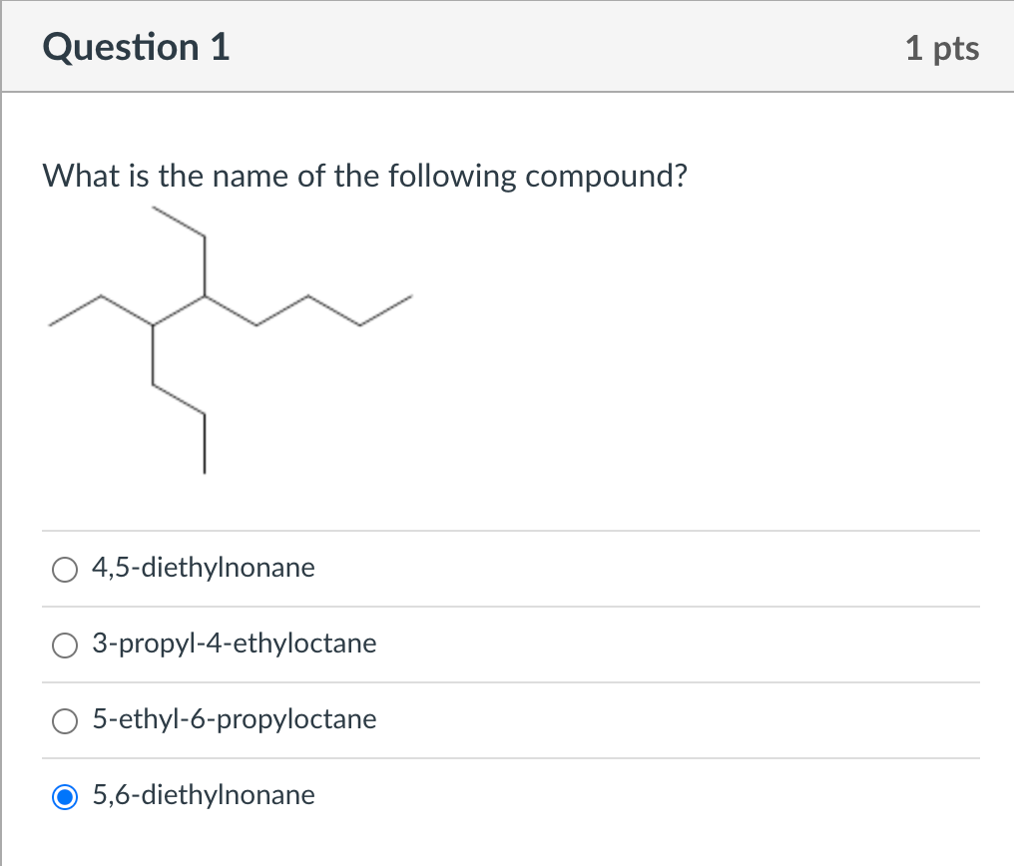Select the 4,5-diethylnonane radio button

point(65,569)
